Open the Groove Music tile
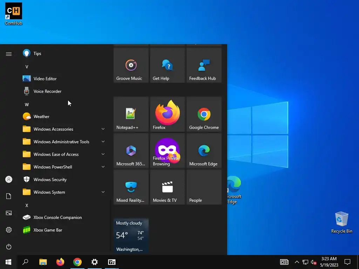The height and width of the screenshot is (269, 359). (131, 65)
